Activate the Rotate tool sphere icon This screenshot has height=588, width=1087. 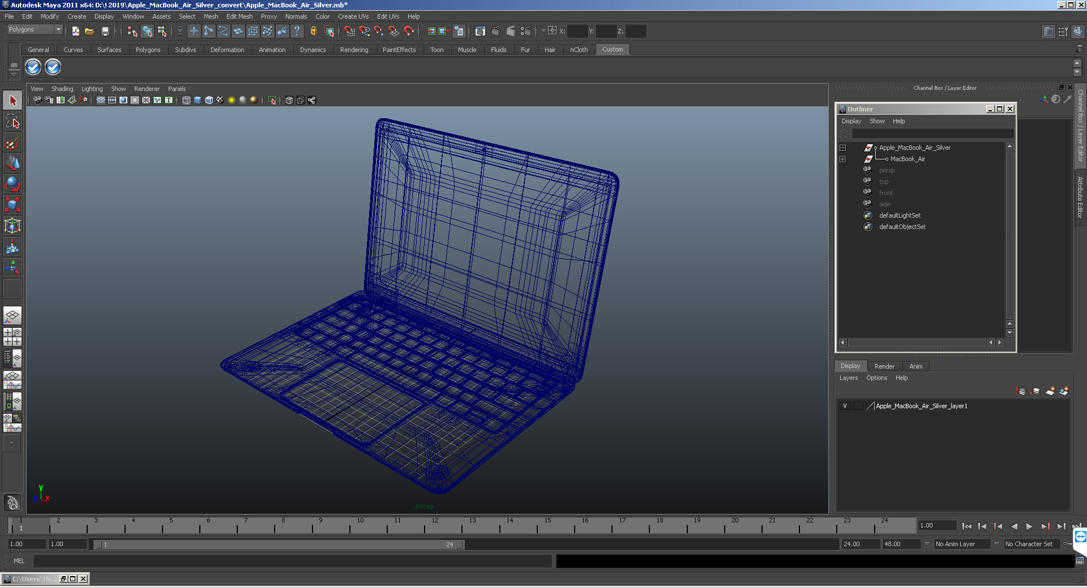coord(12,184)
